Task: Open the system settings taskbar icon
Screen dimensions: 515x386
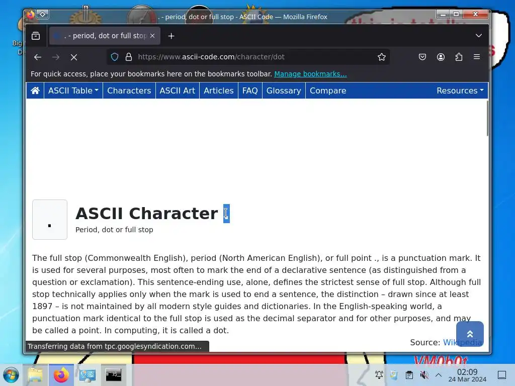Action: 88,375
